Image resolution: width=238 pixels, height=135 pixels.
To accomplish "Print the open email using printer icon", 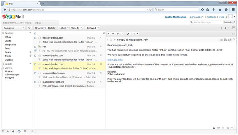I will pyautogui.click(x=225, y=40).
